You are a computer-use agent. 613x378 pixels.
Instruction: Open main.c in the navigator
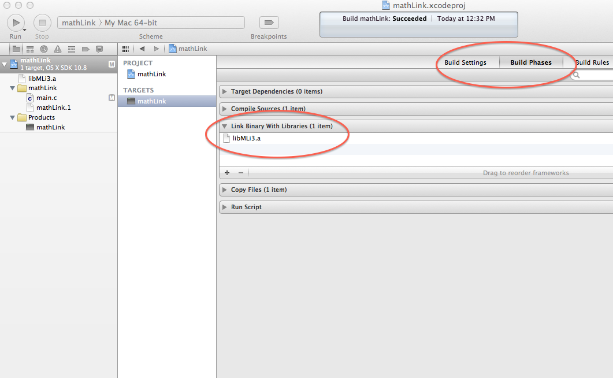pos(47,98)
